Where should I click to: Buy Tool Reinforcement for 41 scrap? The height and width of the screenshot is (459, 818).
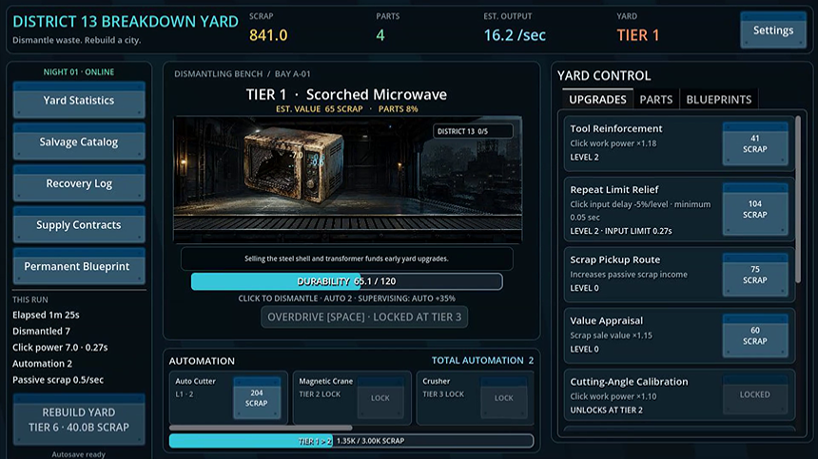[755, 143]
